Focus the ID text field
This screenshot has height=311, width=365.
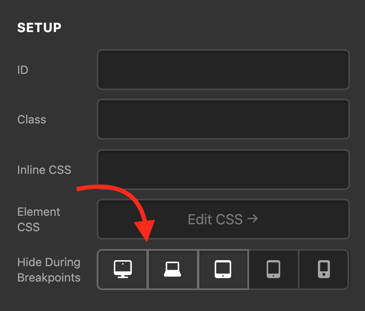pyautogui.click(x=223, y=70)
